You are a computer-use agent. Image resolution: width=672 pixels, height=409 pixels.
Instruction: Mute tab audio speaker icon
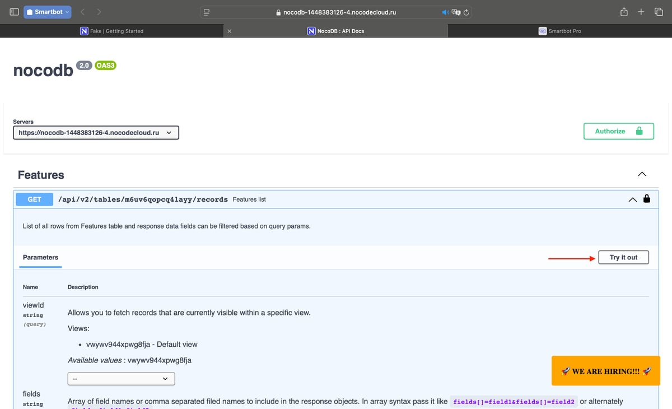coord(445,12)
